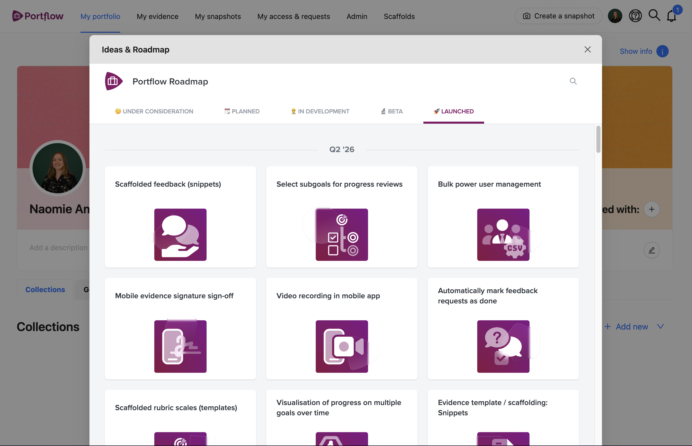Open Evidence template / scaffolding: Snippets card
The image size is (692, 446).
pyautogui.click(x=503, y=417)
